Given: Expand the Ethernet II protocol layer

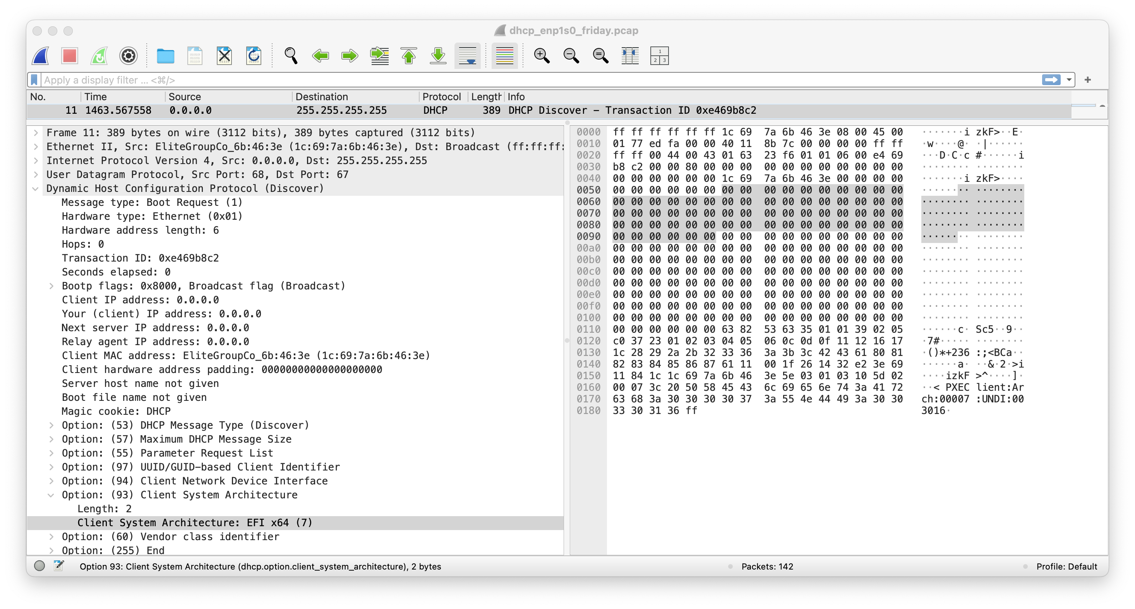Looking at the screenshot, I should click(x=35, y=147).
